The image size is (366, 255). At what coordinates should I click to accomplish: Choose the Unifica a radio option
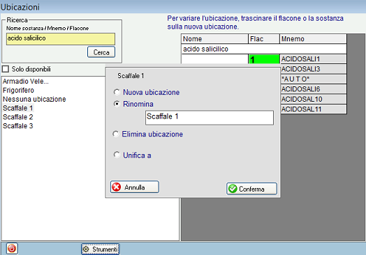coord(117,155)
